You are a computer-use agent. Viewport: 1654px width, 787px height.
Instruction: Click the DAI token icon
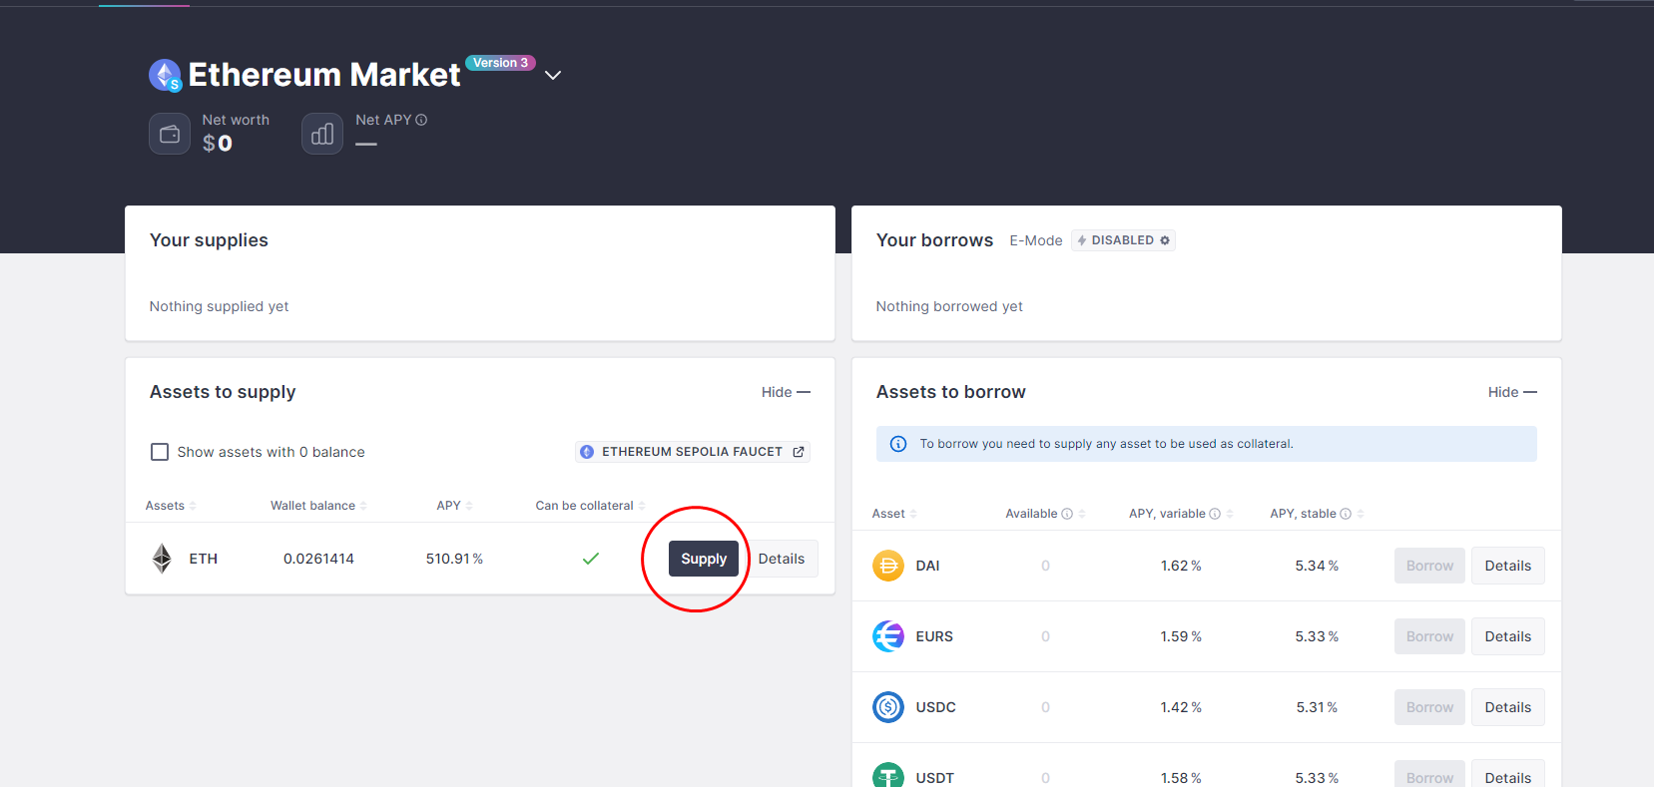[x=887, y=566]
